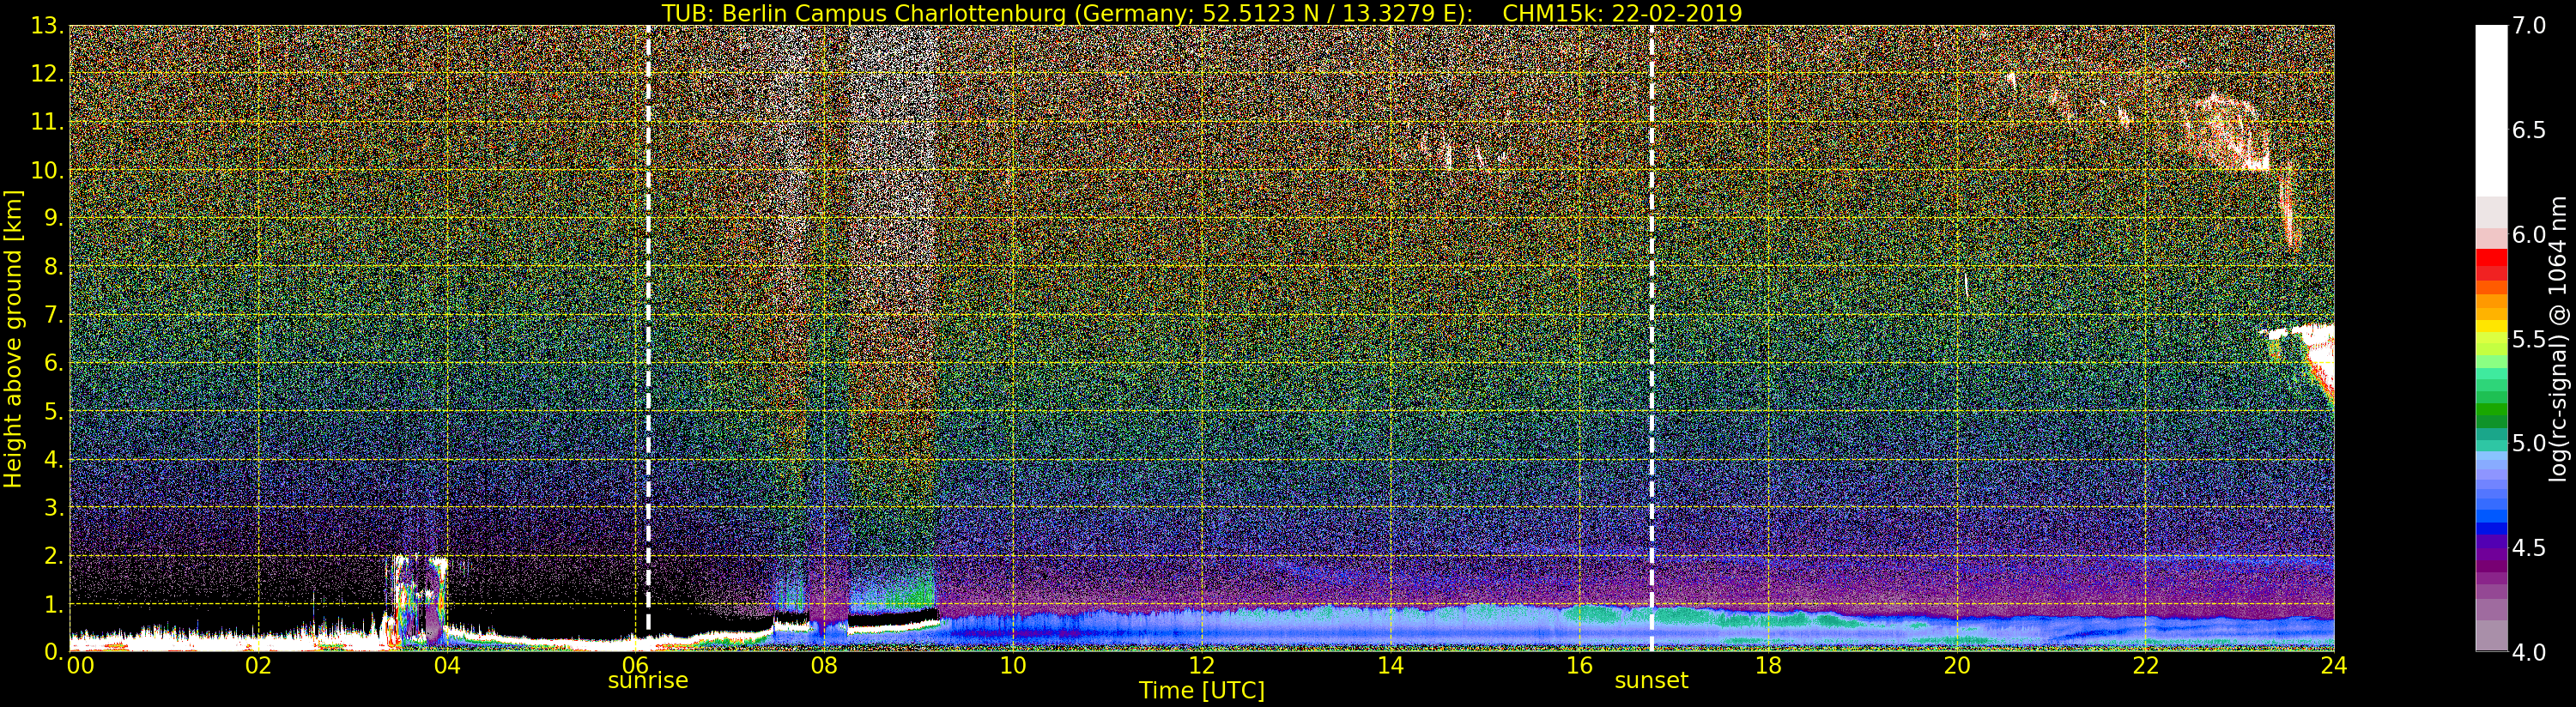Viewport: 2576px width, 707px height.
Task: Click the '10' time tick label
Action: click(x=1013, y=666)
